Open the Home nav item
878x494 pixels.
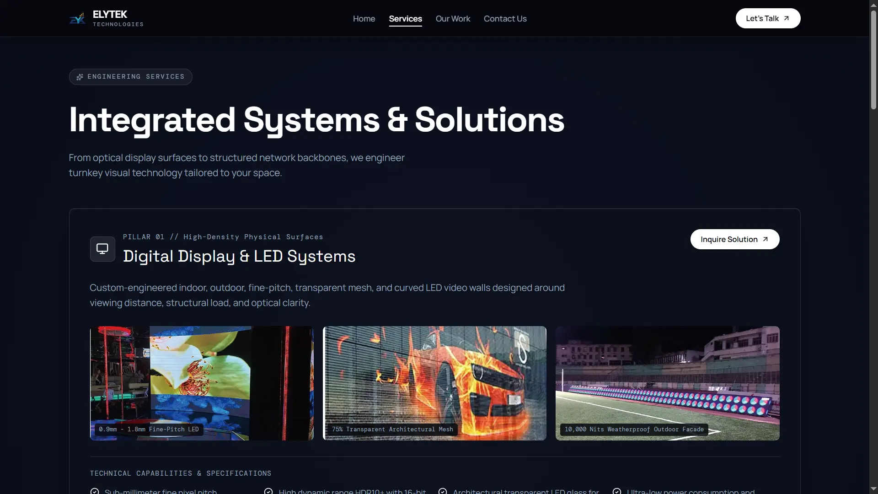pos(364,19)
